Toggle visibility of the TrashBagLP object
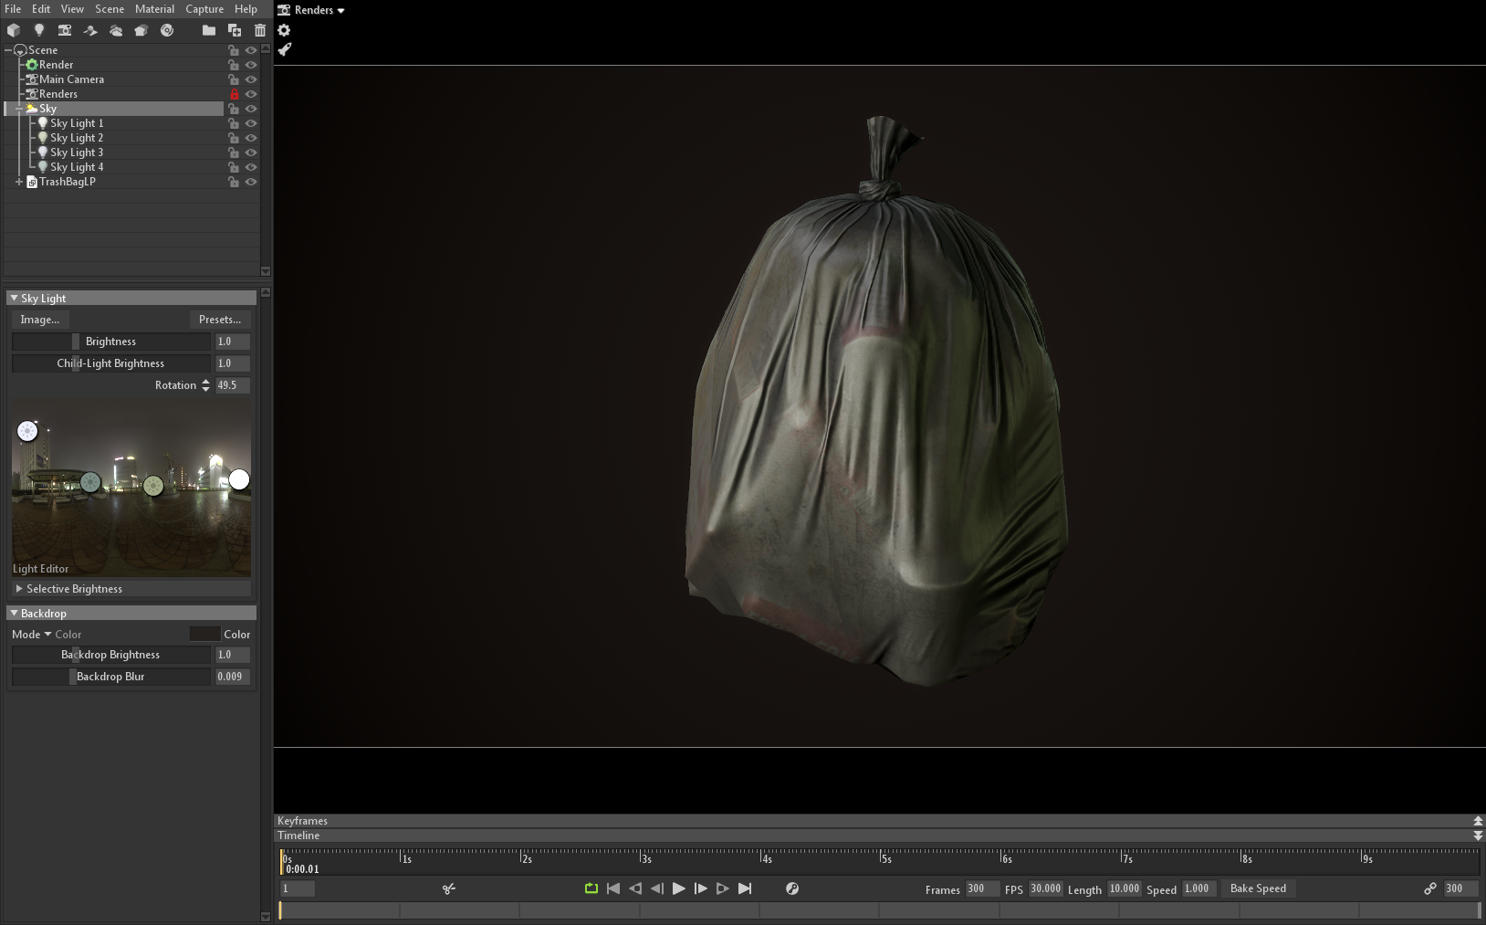1486x925 pixels. coord(251,182)
